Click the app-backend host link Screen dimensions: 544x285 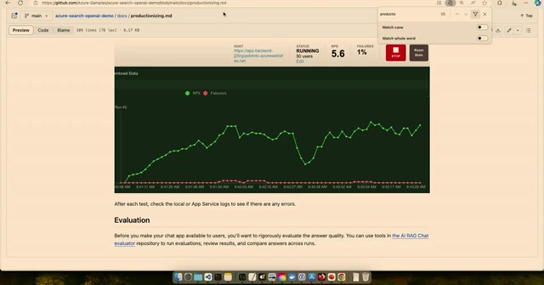(258, 56)
